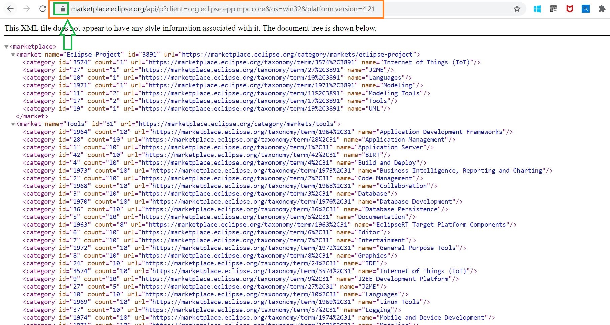The image size is (610, 325).
Task: Click the Documentation category row
Action: 219,217
